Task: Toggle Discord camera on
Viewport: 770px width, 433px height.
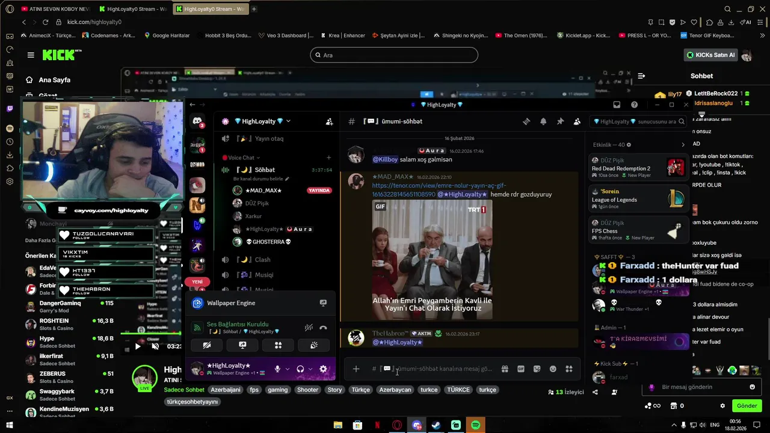Action: point(207,345)
